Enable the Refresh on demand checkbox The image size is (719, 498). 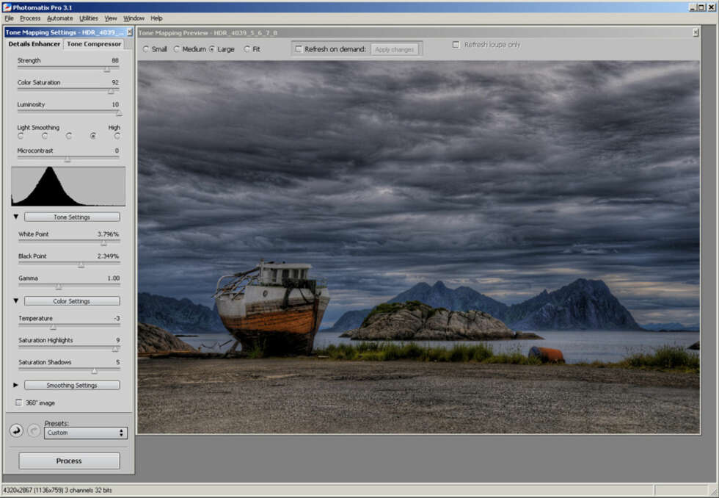click(x=299, y=49)
